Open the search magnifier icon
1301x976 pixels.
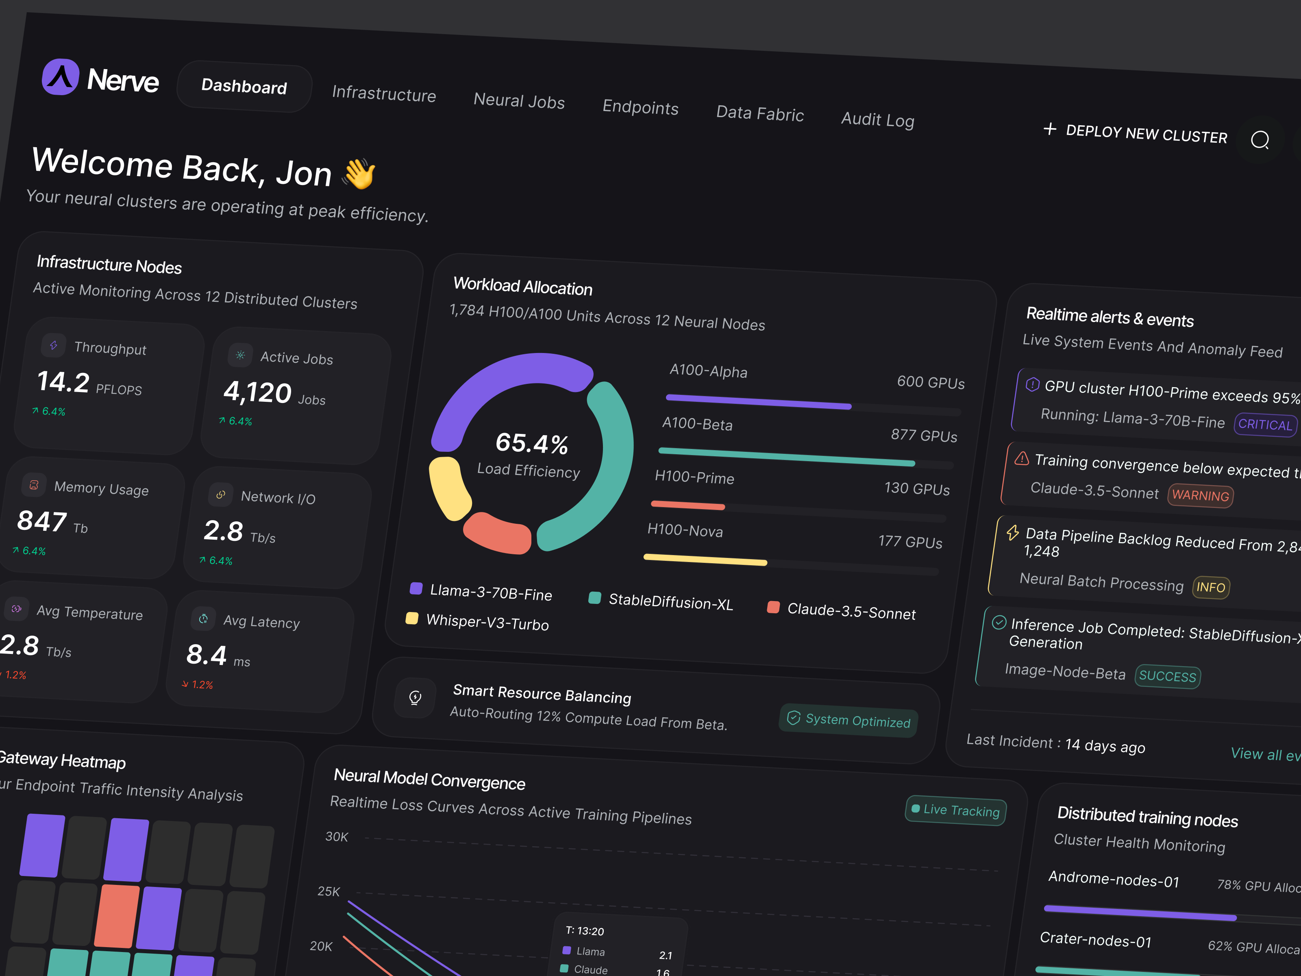[x=1260, y=140]
